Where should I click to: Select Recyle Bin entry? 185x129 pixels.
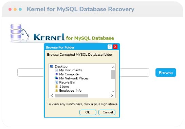[x=67, y=82]
